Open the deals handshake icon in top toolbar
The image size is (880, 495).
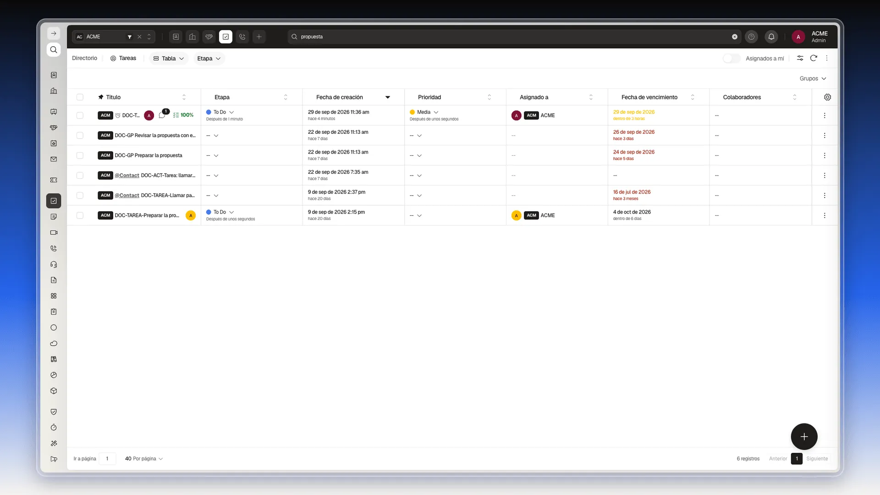[209, 37]
